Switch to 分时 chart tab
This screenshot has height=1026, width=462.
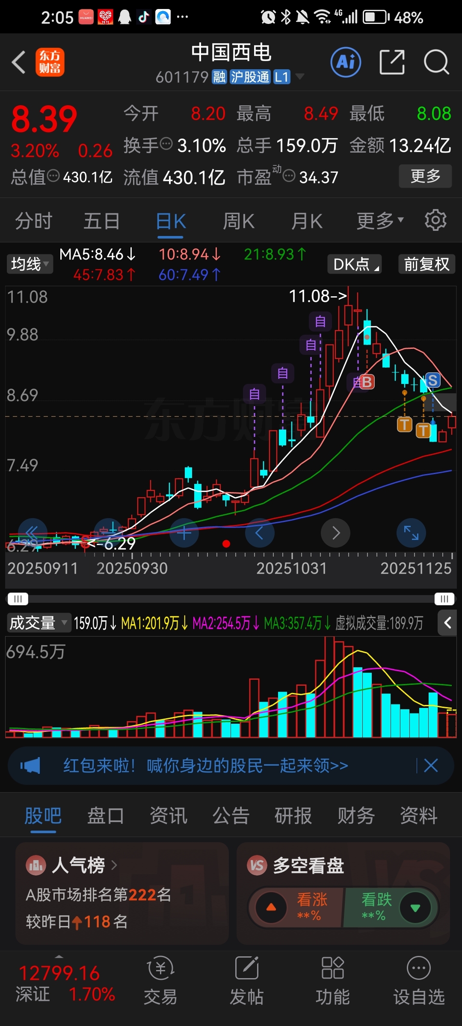coord(33,221)
